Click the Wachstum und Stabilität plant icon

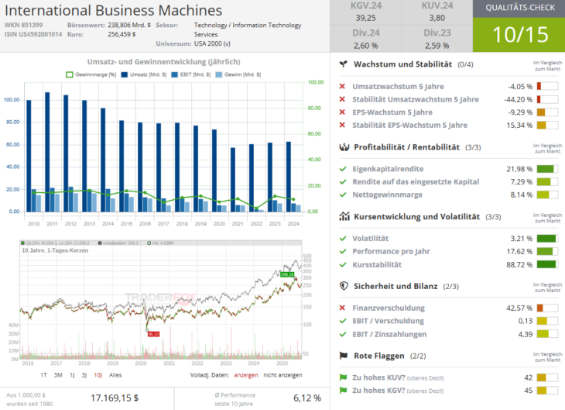[x=344, y=64]
